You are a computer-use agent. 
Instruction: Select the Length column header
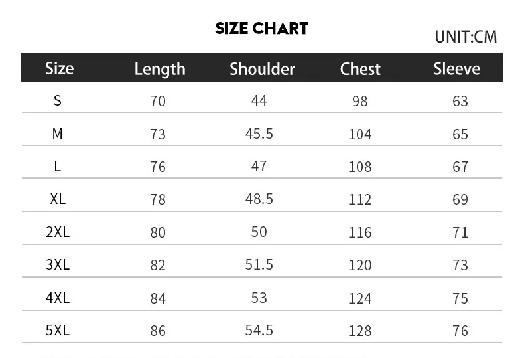[160, 69]
